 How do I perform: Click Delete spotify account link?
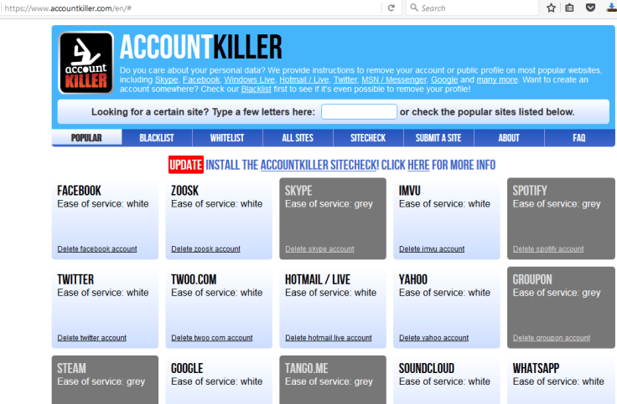pyautogui.click(x=548, y=249)
